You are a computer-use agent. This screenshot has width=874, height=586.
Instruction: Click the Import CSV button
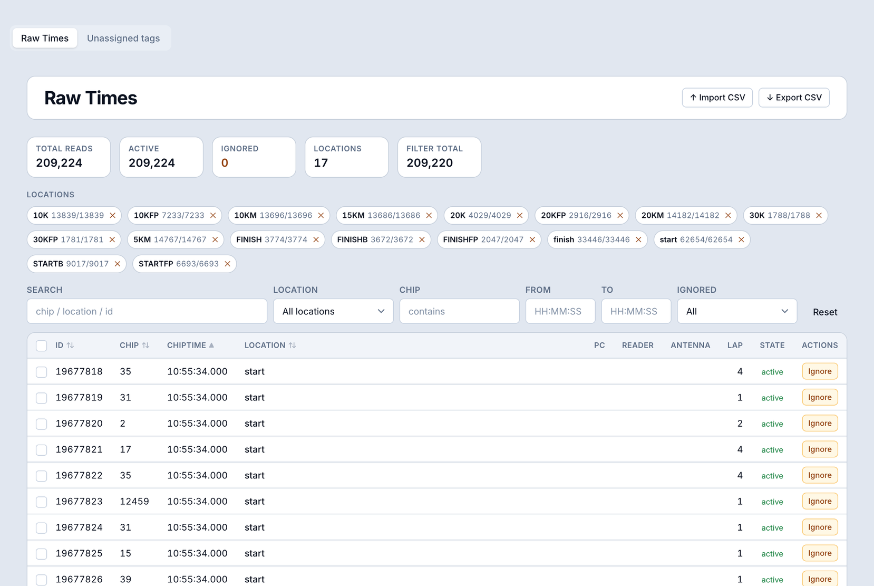pos(717,98)
